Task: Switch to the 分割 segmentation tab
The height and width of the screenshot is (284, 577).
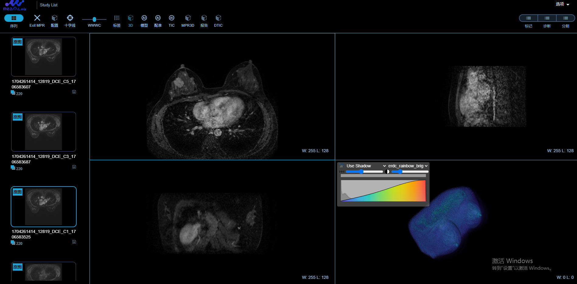Action: [565, 18]
